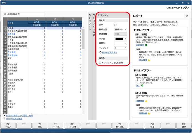Select row header 1
The image size is (192, 133).
(x=5, y=28)
